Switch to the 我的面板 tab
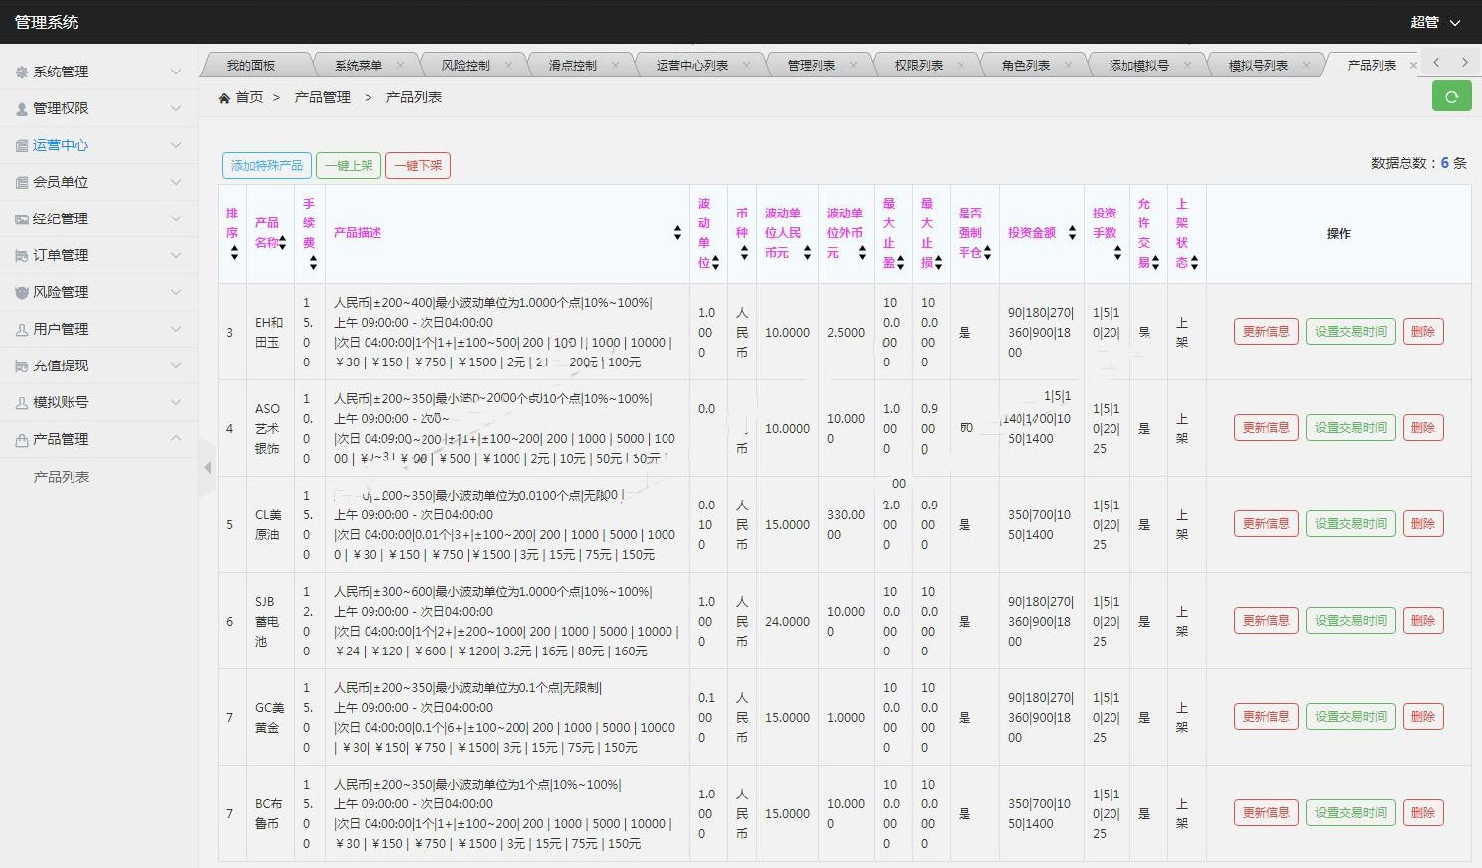1482x868 pixels. click(250, 66)
